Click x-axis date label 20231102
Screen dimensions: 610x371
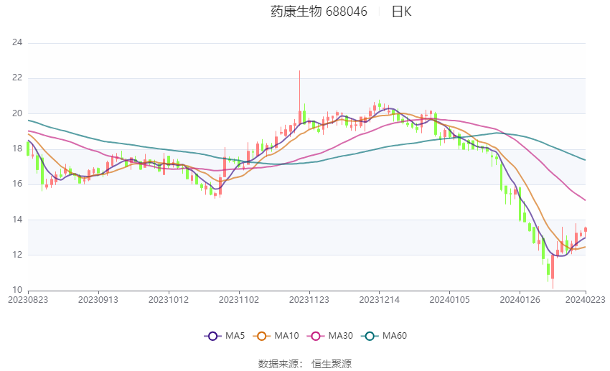click(239, 300)
